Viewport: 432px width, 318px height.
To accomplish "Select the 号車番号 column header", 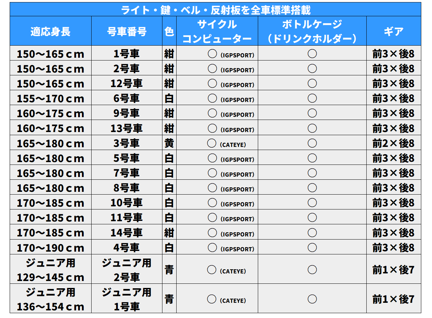I will click(x=126, y=31).
